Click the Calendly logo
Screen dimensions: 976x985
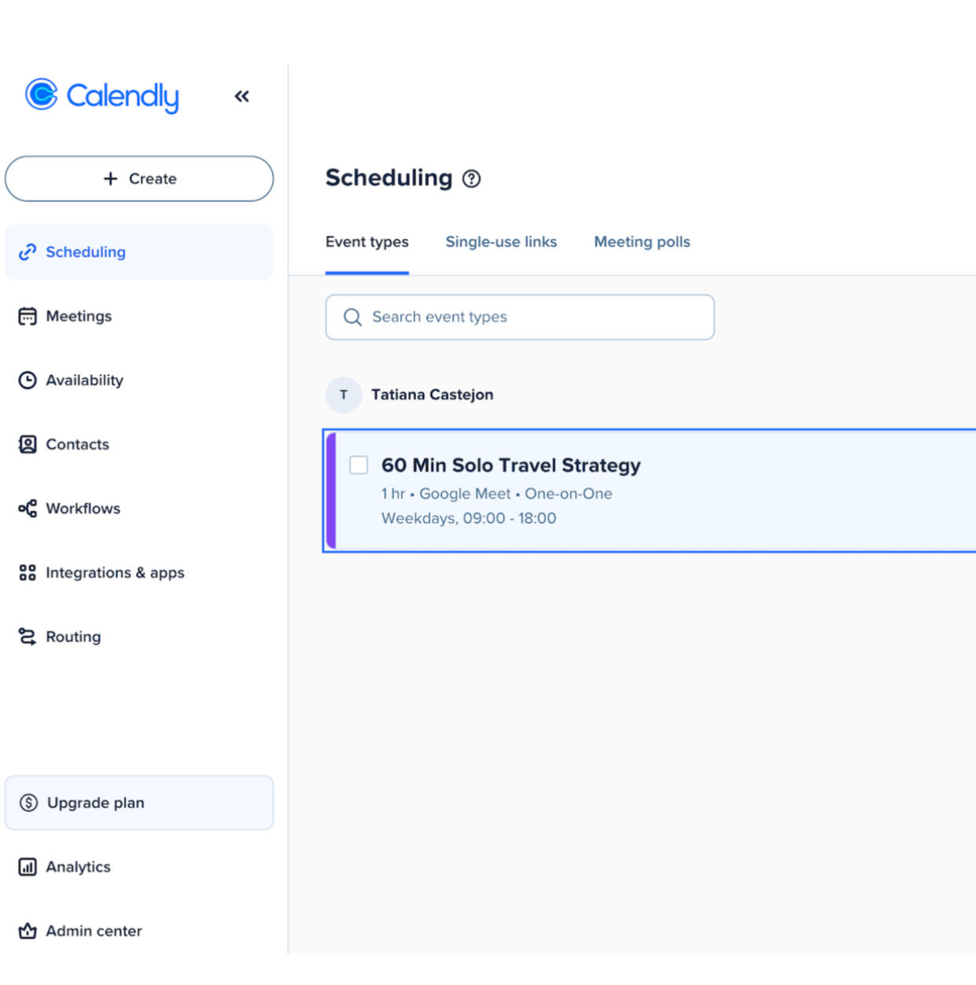(102, 96)
